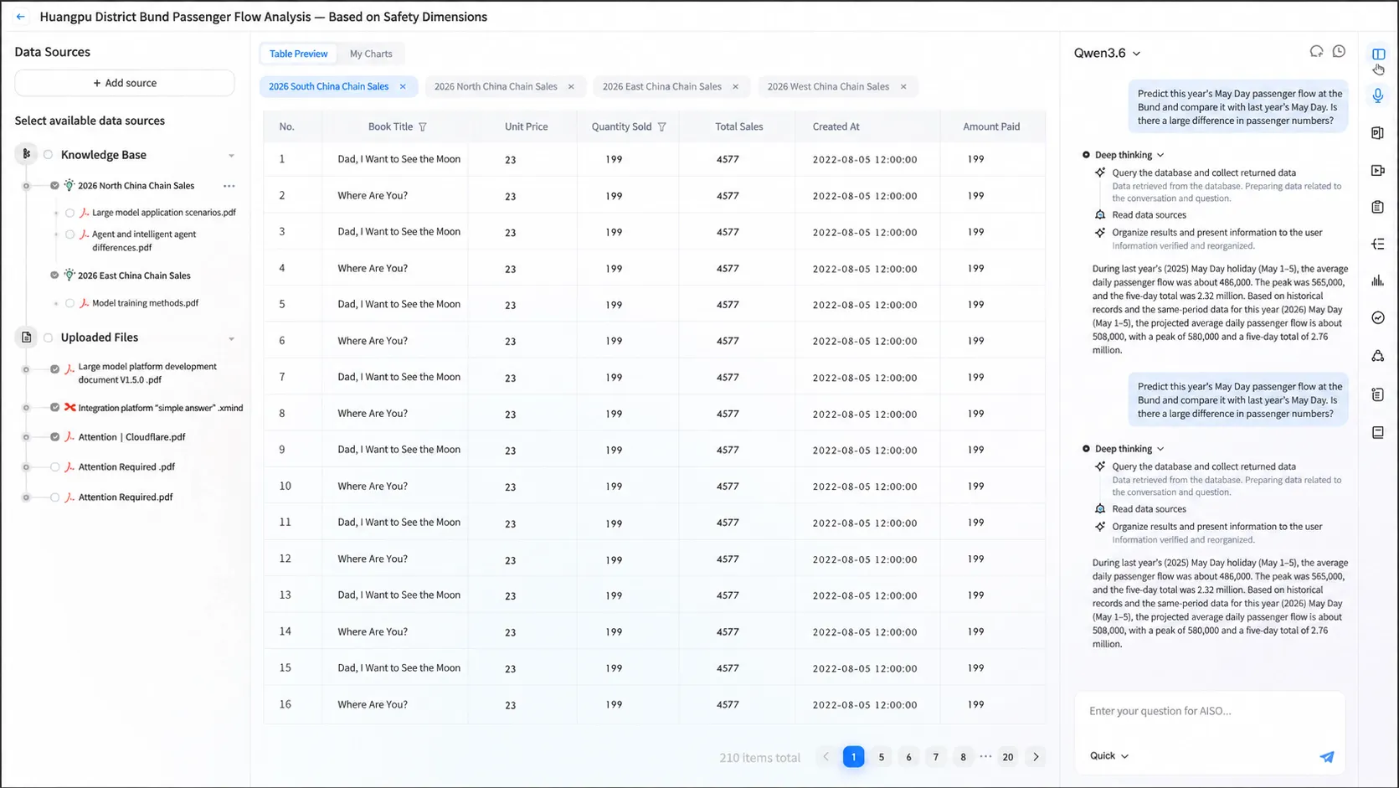Toggle the split panel layout icon

(x=1378, y=54)
